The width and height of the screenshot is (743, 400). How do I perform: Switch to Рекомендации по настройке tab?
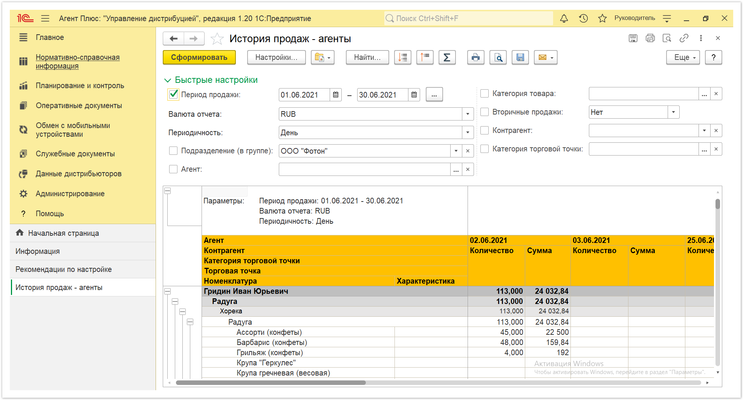click(83, 269)
